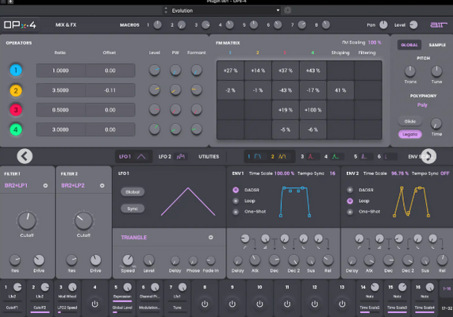This screenshot has width=453, height=317.
Task: Adjust the Glide Time knob
Action: click(x=436, y=124)
